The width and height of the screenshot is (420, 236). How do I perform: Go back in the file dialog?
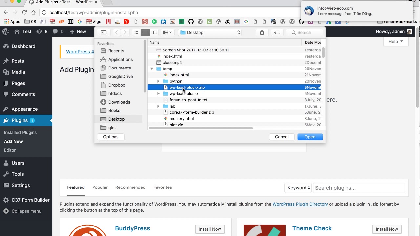[x=117, y=32]
